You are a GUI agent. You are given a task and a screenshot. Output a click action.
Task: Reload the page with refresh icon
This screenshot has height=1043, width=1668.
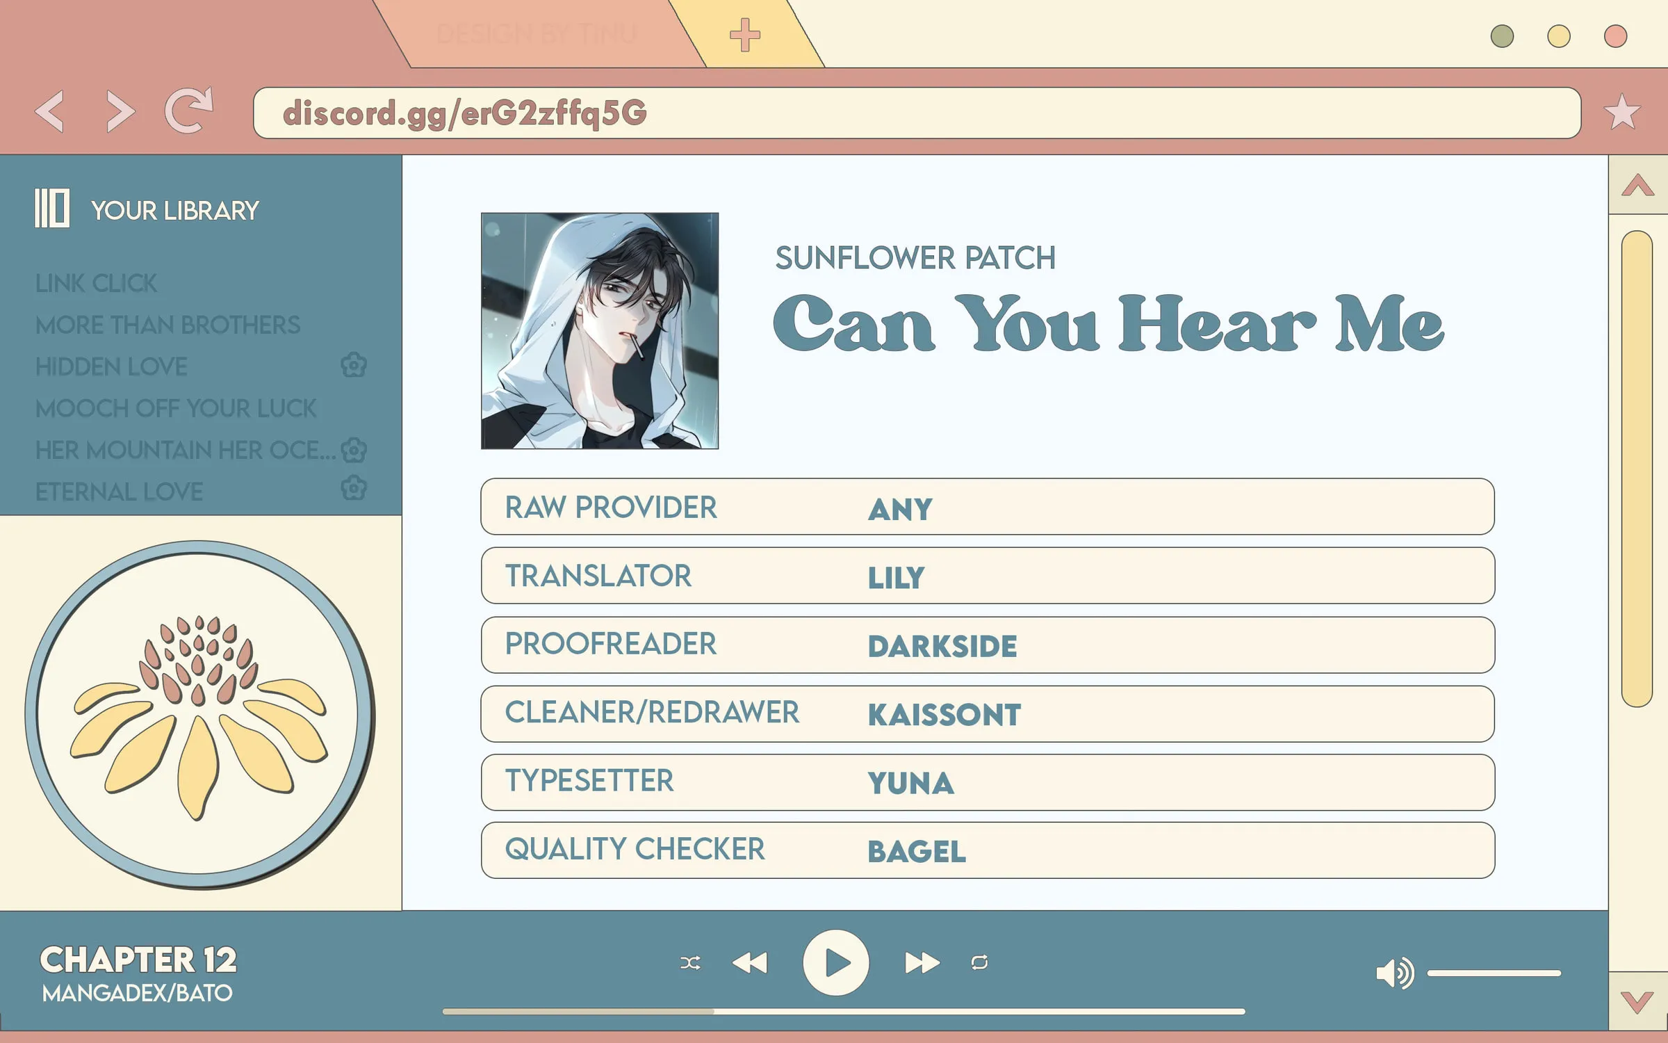(x=188, y=110)
